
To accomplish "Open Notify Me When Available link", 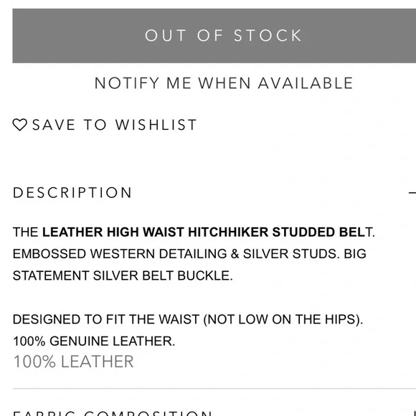I will click(x=224, y=83).
